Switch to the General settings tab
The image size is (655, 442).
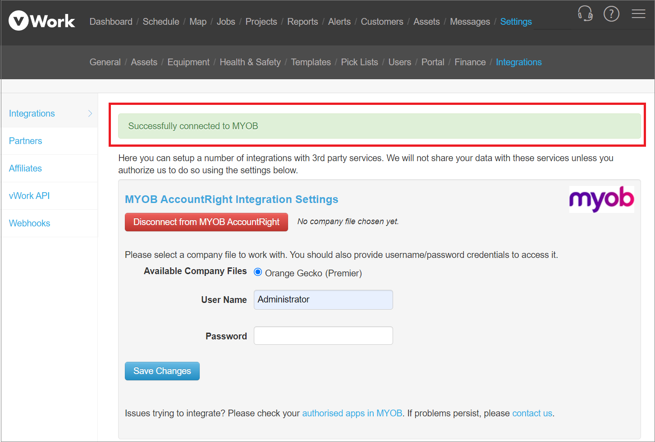105,62
